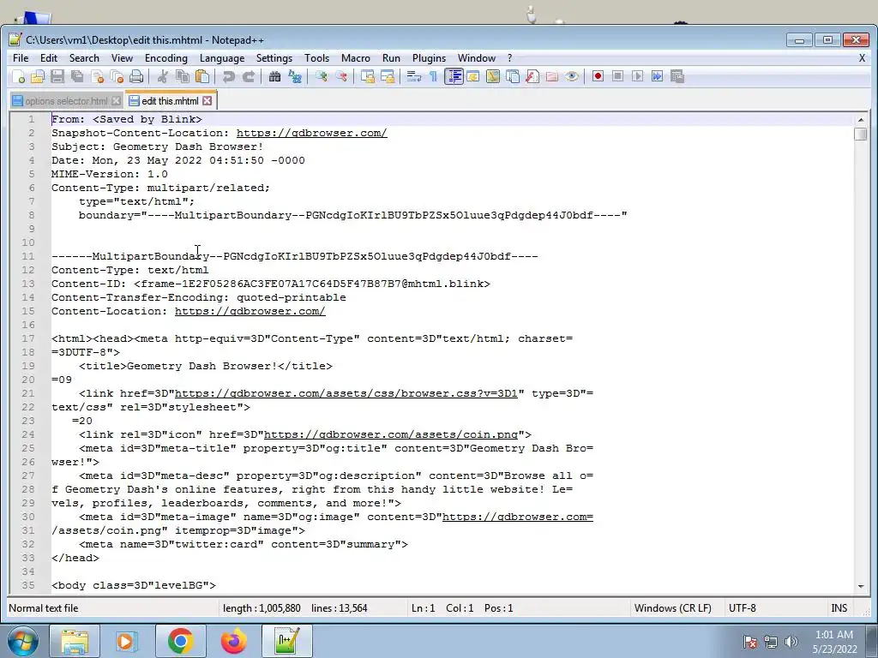This screenshot has height=658, width=878.
Task: Open the Function List icon
Action: point(532,76)
